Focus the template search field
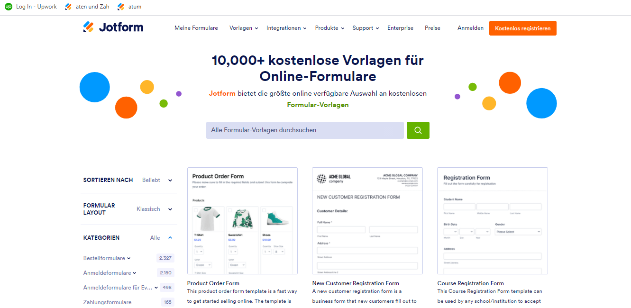The image size is (631, 308). pyautogui.click(x=305, y=130)
